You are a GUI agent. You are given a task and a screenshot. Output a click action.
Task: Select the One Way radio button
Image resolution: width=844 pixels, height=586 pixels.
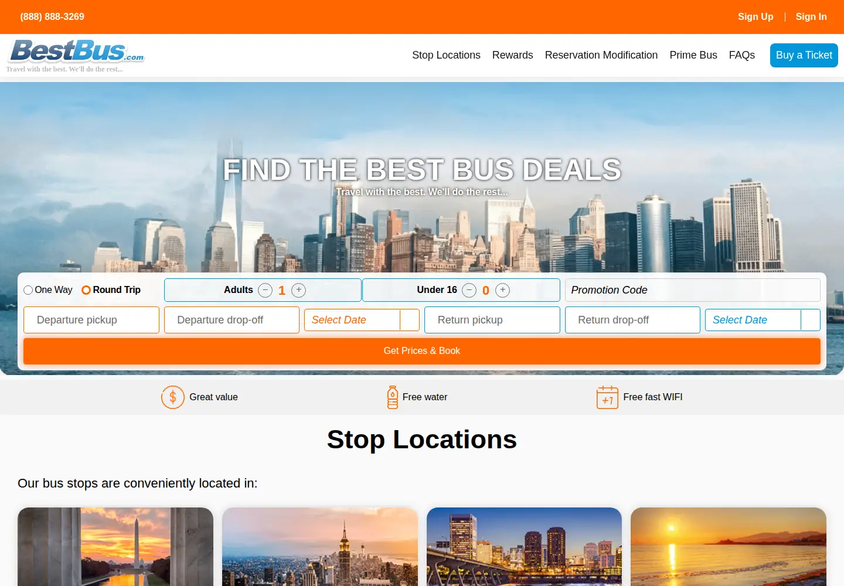click(28, 290)
